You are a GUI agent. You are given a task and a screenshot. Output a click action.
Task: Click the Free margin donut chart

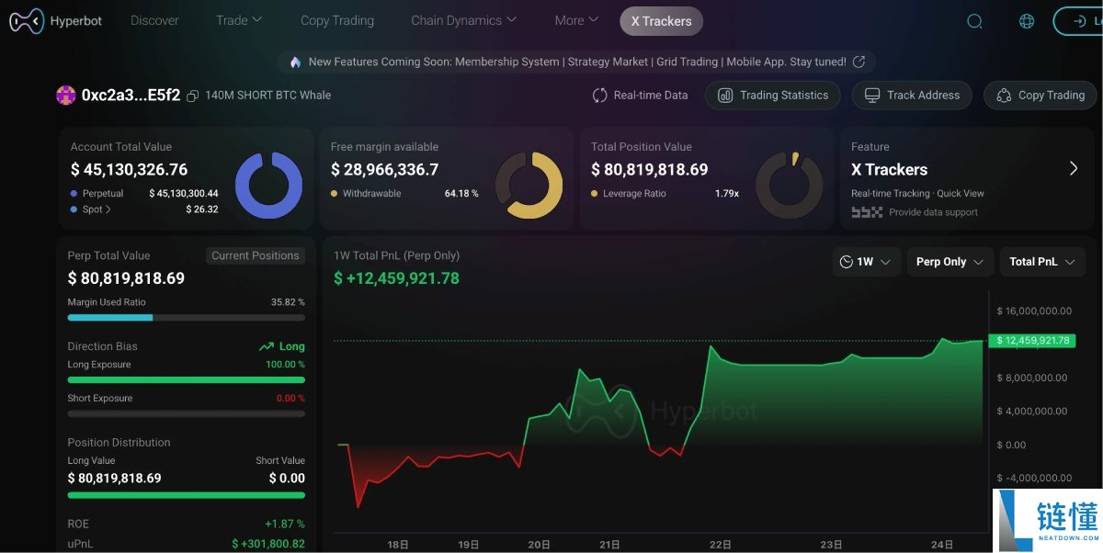pos(529,185)
